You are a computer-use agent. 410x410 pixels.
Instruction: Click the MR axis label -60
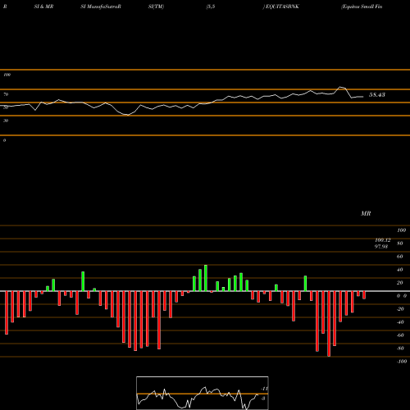point(400,335)
